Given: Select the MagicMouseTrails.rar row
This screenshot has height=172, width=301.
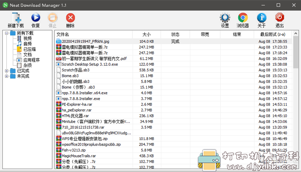Looking at the screenshot, I should tap(174, 156).
